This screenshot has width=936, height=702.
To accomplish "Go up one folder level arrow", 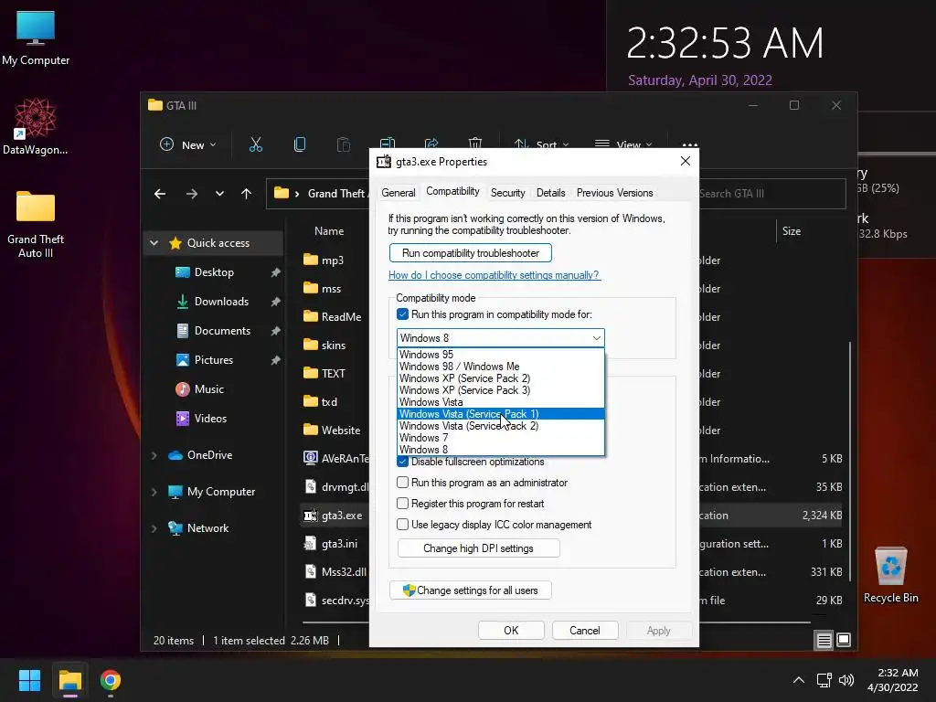I will [246, 194].
